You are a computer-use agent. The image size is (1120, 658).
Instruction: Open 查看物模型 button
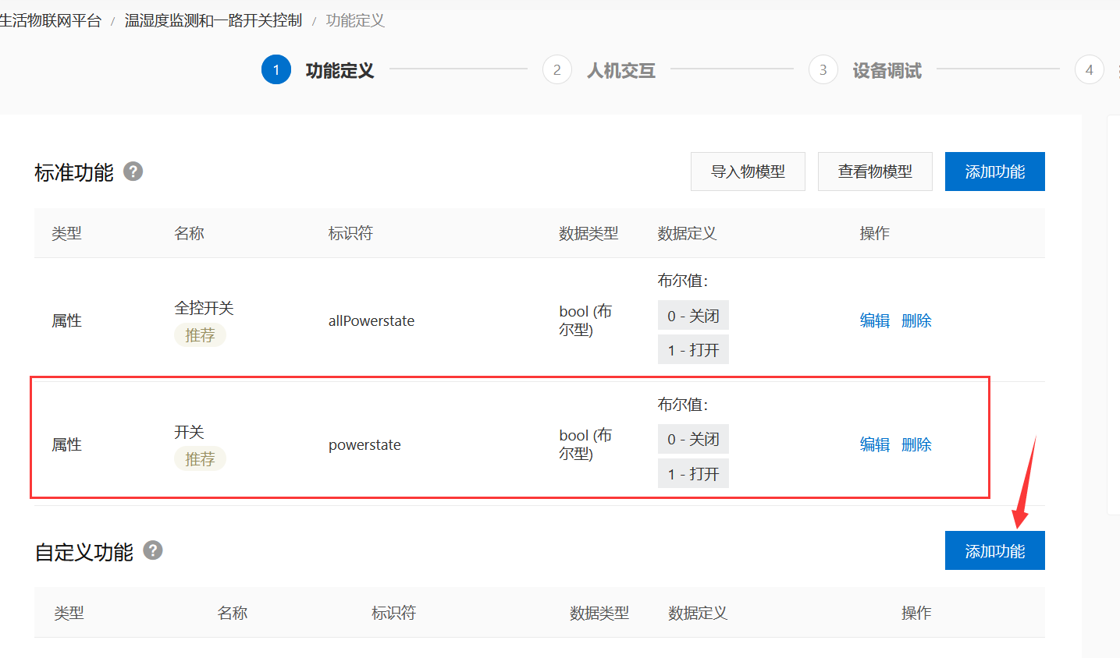(875, 172)
